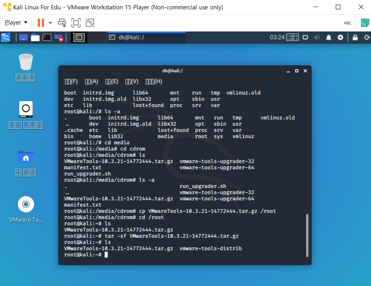
Task: Collapse the VMware toolbar with double chevron
Action: pyautogui.click(x=347, y=23)
